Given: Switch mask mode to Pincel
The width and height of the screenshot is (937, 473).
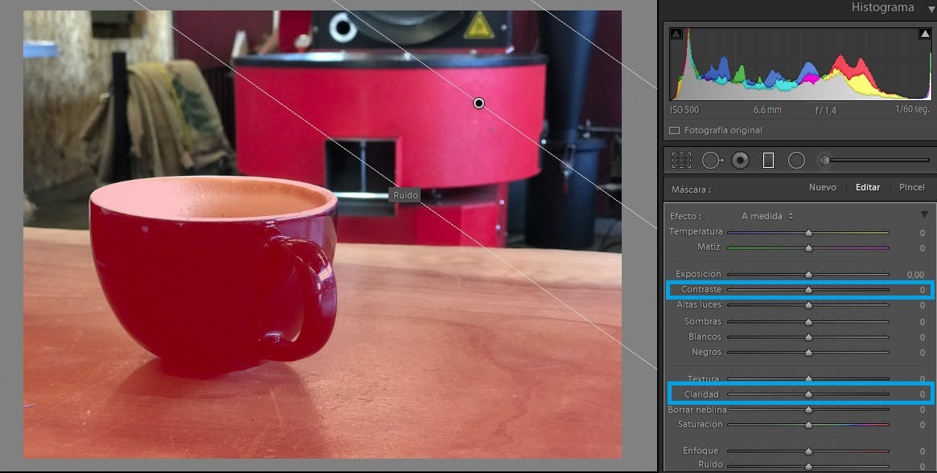Looking at the screenshot, I should [911, 187].
